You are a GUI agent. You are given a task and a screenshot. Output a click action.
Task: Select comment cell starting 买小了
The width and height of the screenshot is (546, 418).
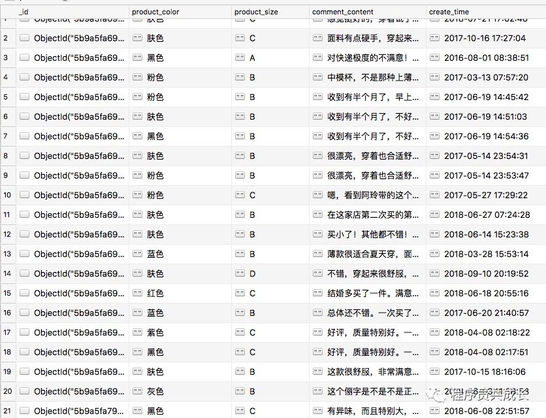(x=368, y=234)
